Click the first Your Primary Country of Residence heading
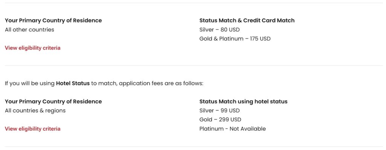 pos(54,20)
